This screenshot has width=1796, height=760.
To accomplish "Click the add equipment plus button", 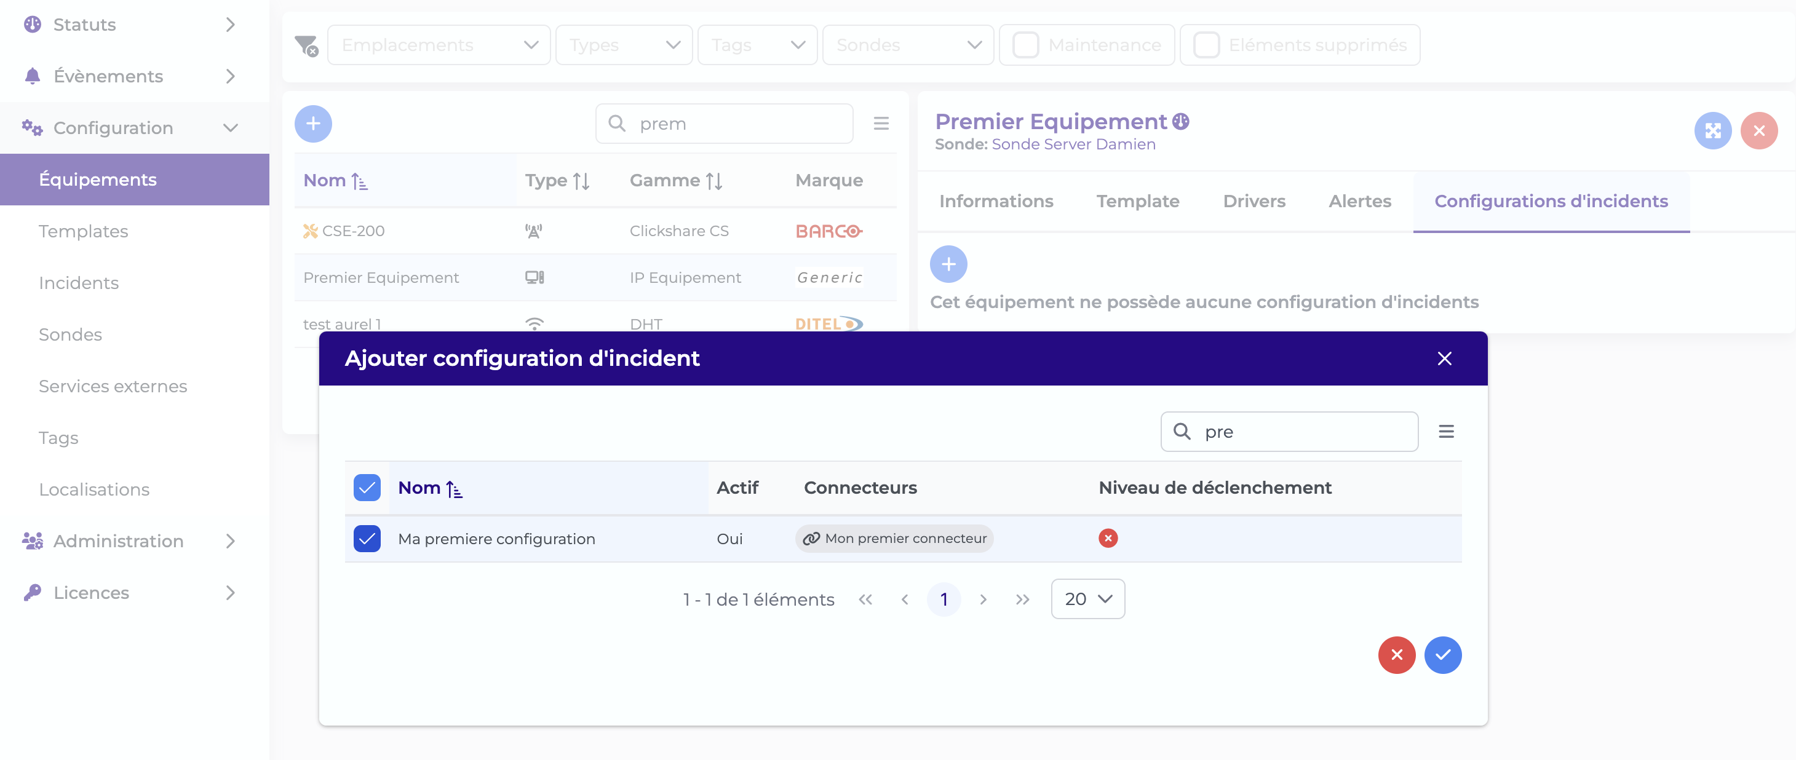I will pyautogui.click(x=313, y=124).
